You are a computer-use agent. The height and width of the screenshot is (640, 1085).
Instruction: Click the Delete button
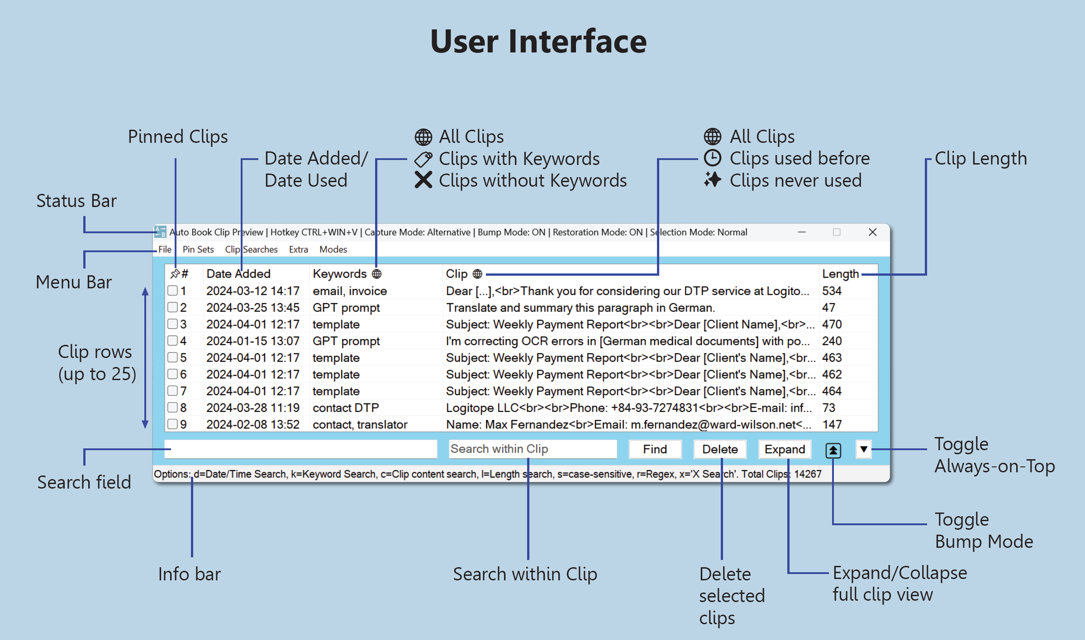(x=719, y=449)
